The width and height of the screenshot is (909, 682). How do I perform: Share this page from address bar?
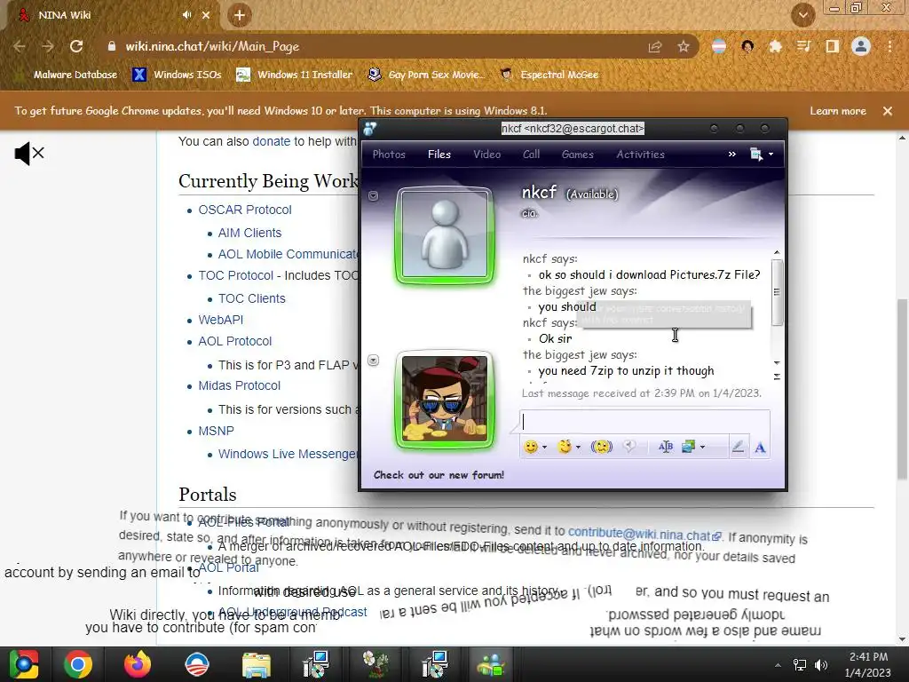[x=655, y=46]
